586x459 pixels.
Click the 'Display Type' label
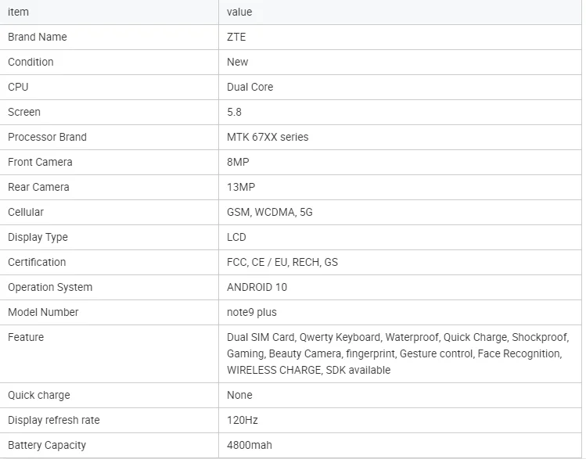click(x=38, y=237)
